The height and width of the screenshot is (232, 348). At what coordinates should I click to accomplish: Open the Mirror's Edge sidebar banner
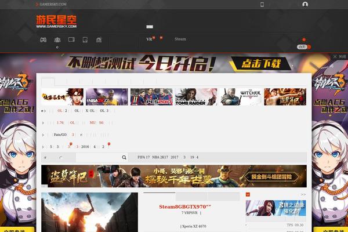[276, 208]
